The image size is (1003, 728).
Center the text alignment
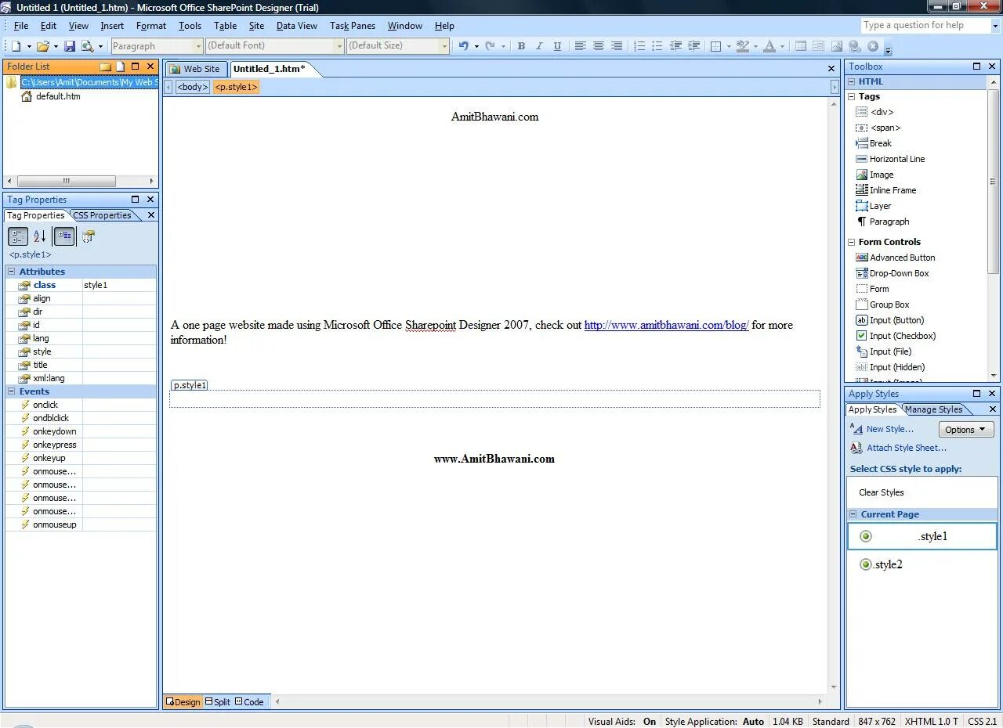(x=599, y=46)
